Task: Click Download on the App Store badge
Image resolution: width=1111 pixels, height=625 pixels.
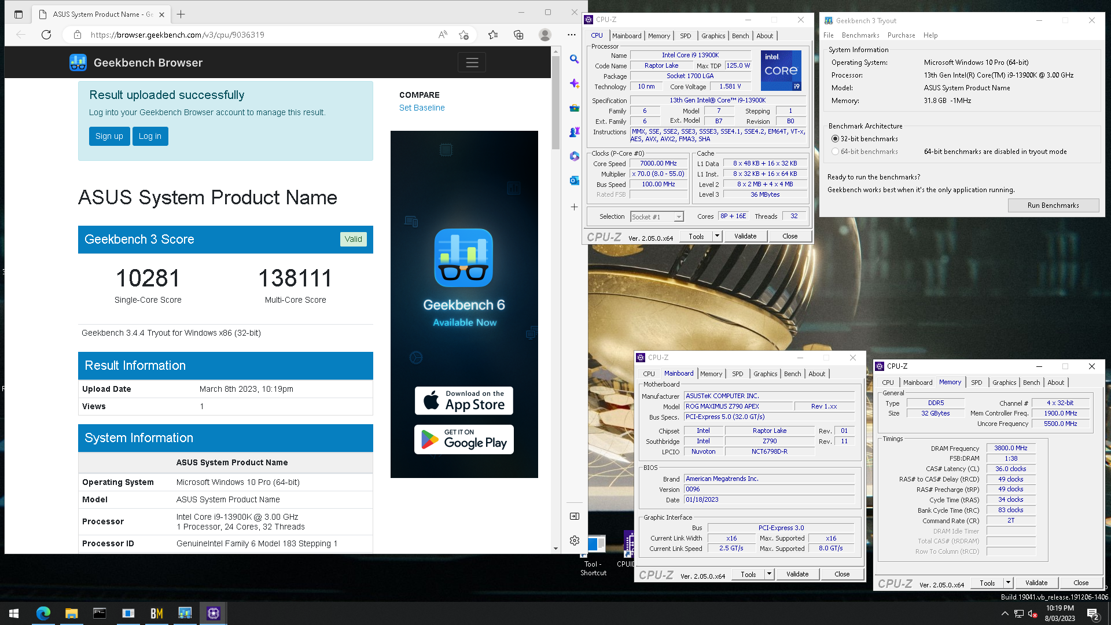Action: [x=464, y=400]
